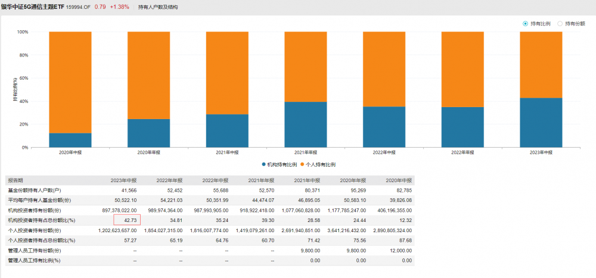Click the +1.38% change value
Viewport: 596px width, 278px height.
click(x=119, y=7)
